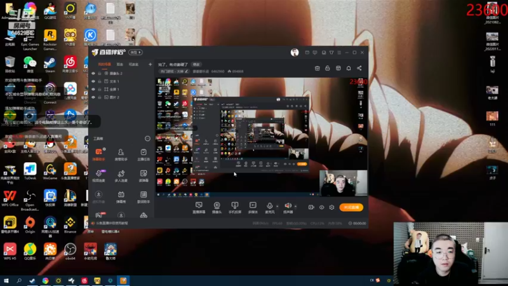
Task: Hide the 摄像头 2 source with eye
Action: (93, 73)
